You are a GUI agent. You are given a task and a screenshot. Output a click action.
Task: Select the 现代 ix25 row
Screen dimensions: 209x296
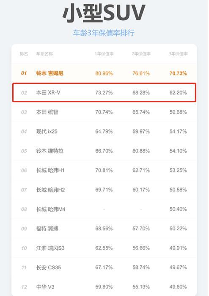pyautogui.click(x=104, y=131)
